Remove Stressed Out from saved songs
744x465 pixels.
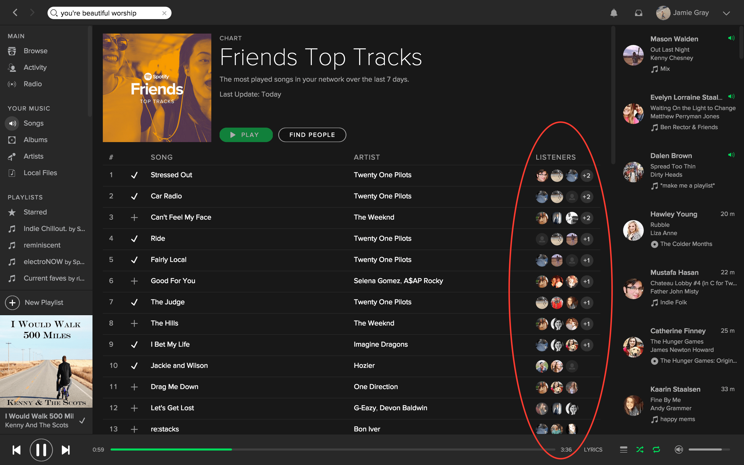[134, 175]
